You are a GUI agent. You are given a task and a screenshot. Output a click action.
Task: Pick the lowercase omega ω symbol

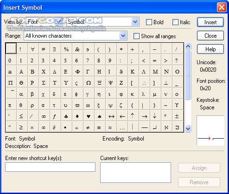[x=89, y=104]
